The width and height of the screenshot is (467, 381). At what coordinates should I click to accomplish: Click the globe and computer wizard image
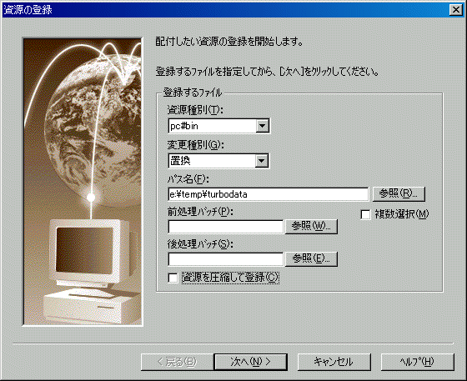83,181
